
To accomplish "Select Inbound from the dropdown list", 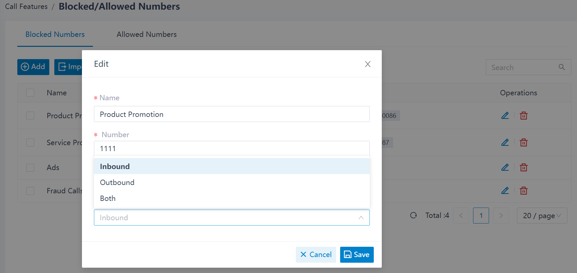I will (x=232, y=166).
